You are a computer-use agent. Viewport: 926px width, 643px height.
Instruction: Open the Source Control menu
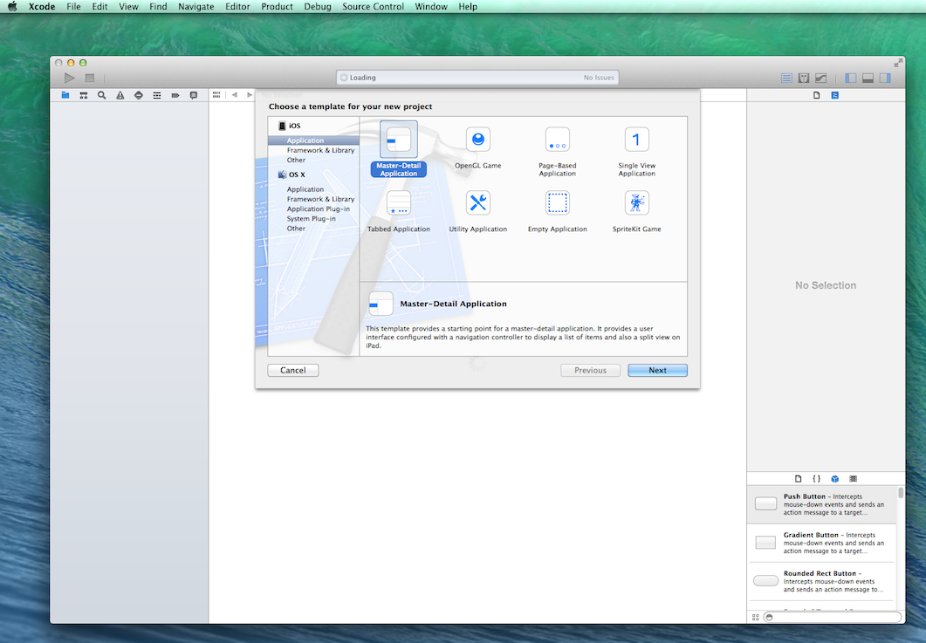[x=374, y=6]
